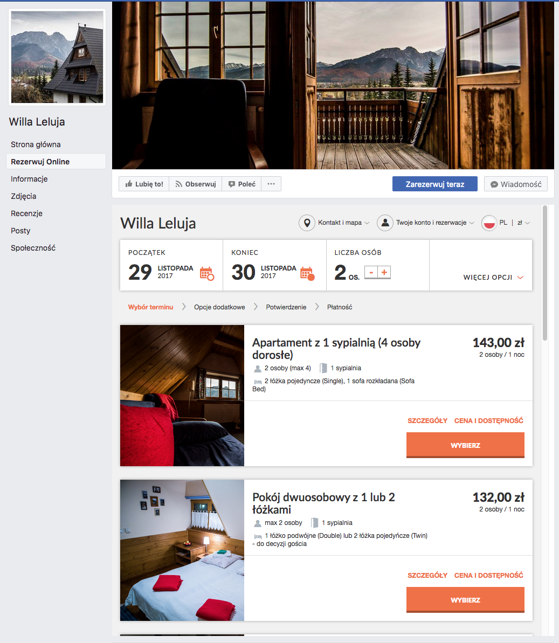
Task: Open the end date calendar icon
Action: point(308,273)
